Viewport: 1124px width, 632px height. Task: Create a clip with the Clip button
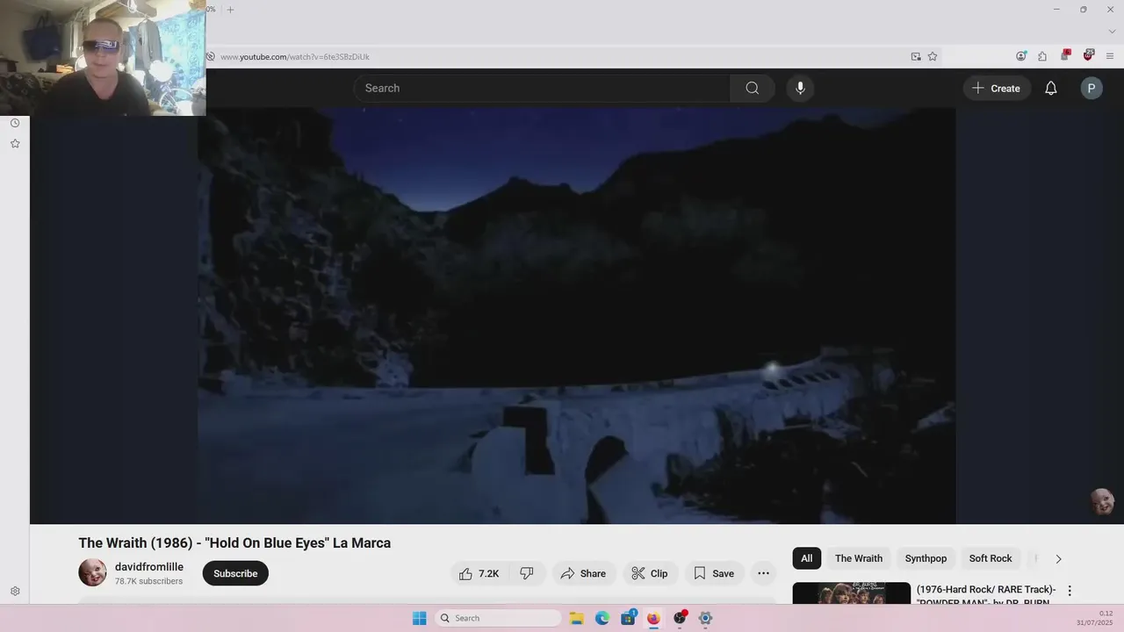tap(650, 573)
